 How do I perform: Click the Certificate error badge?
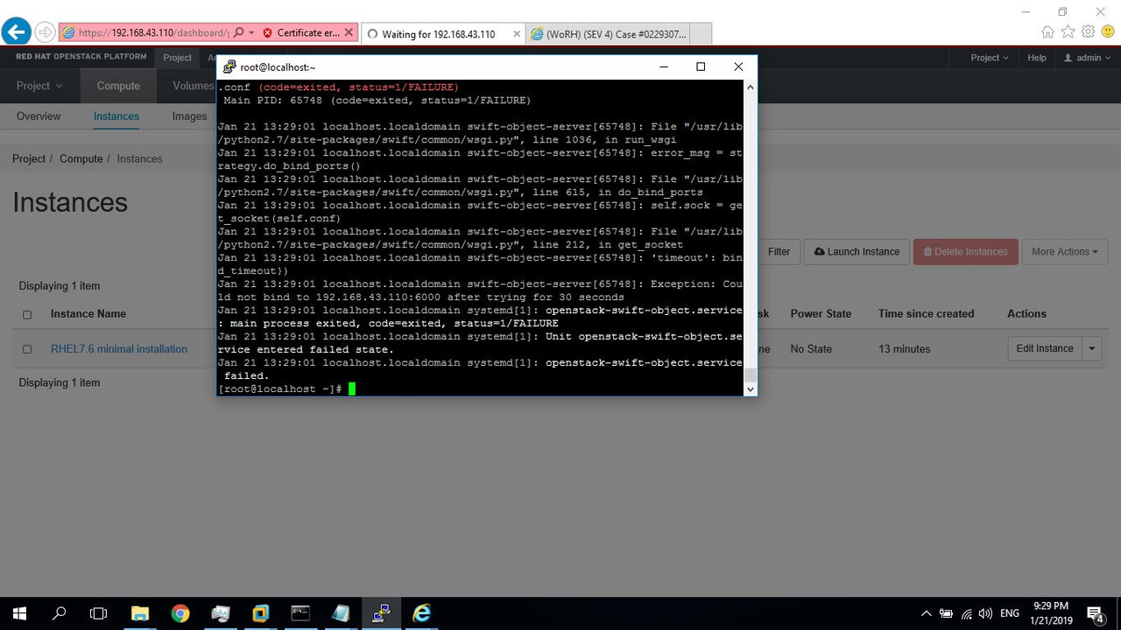click(300, 33)
